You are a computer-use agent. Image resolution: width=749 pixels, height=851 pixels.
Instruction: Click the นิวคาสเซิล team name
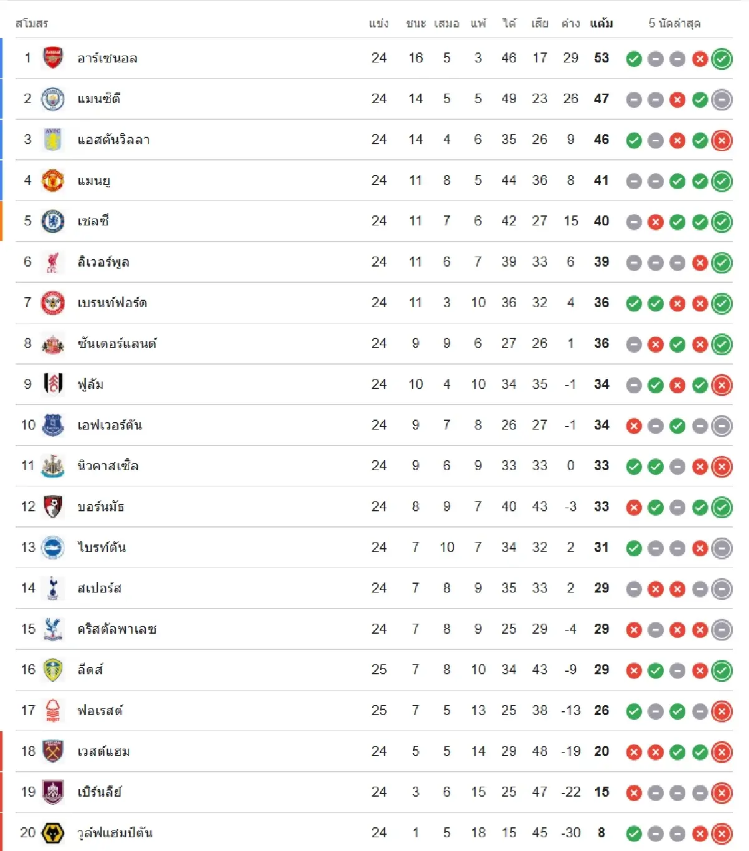[x=107, y=466]
